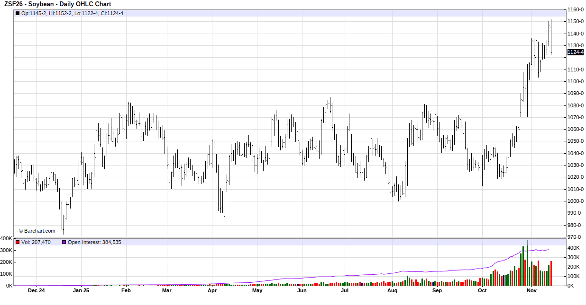
Task: Select the Jan 25 date label
Action: pyautogui.click(x=81, y=290)
